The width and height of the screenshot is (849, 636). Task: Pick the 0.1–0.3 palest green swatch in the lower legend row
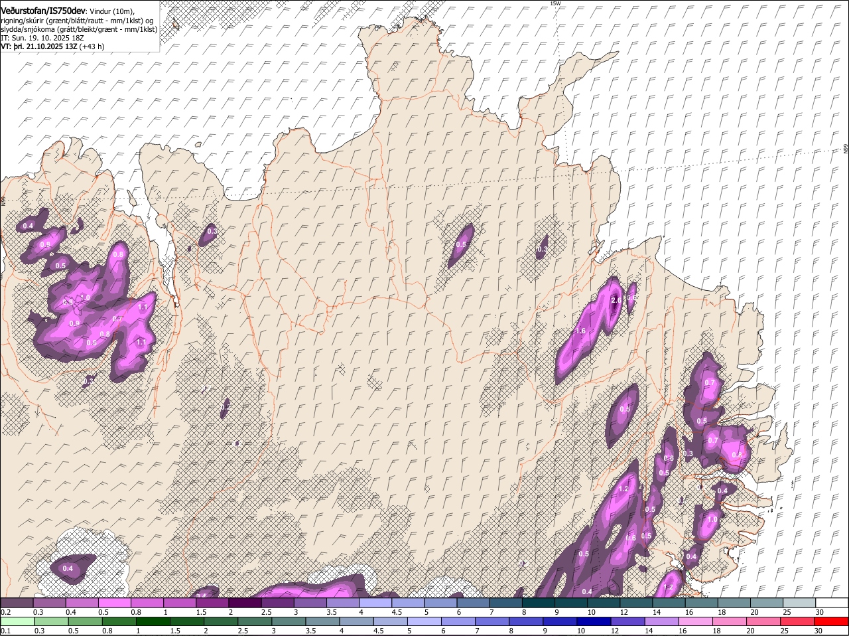click(x=18, y=621)
